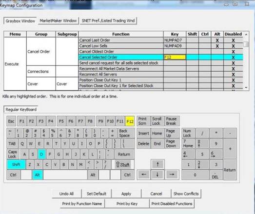The width and height of the screenshot is (255, 214).
Task: Select the cyan left Shift key
Action: click(16, 164)
